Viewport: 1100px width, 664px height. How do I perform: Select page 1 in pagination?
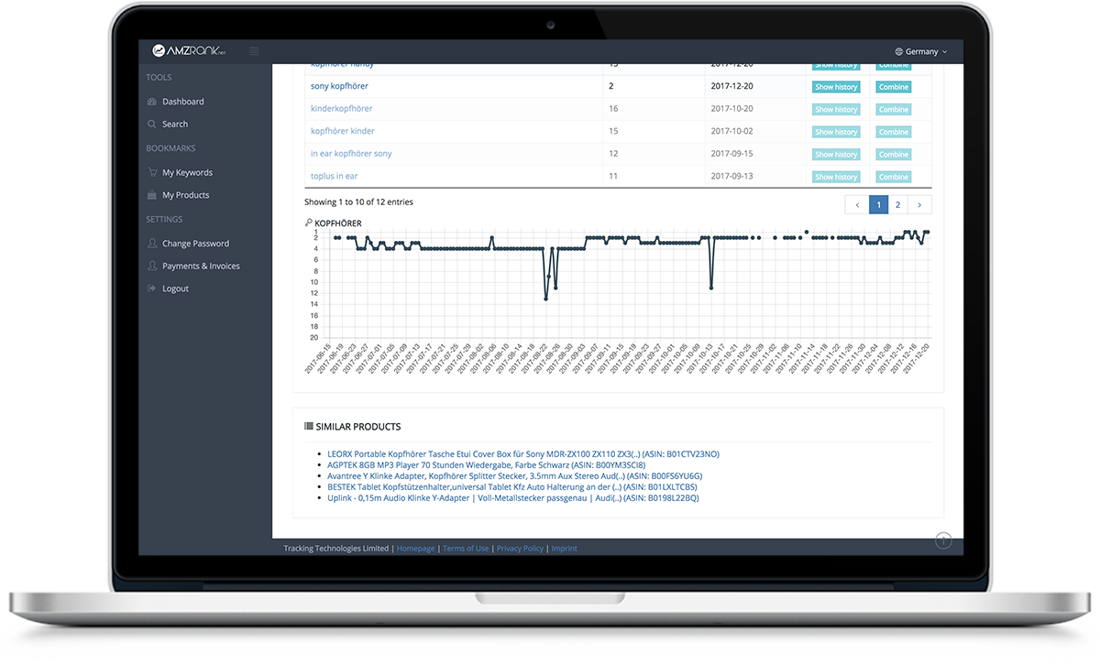click(878, 205)
